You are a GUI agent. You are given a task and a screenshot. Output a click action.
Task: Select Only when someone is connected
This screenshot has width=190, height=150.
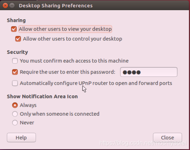pyautogui.click(x=15, y=114)
